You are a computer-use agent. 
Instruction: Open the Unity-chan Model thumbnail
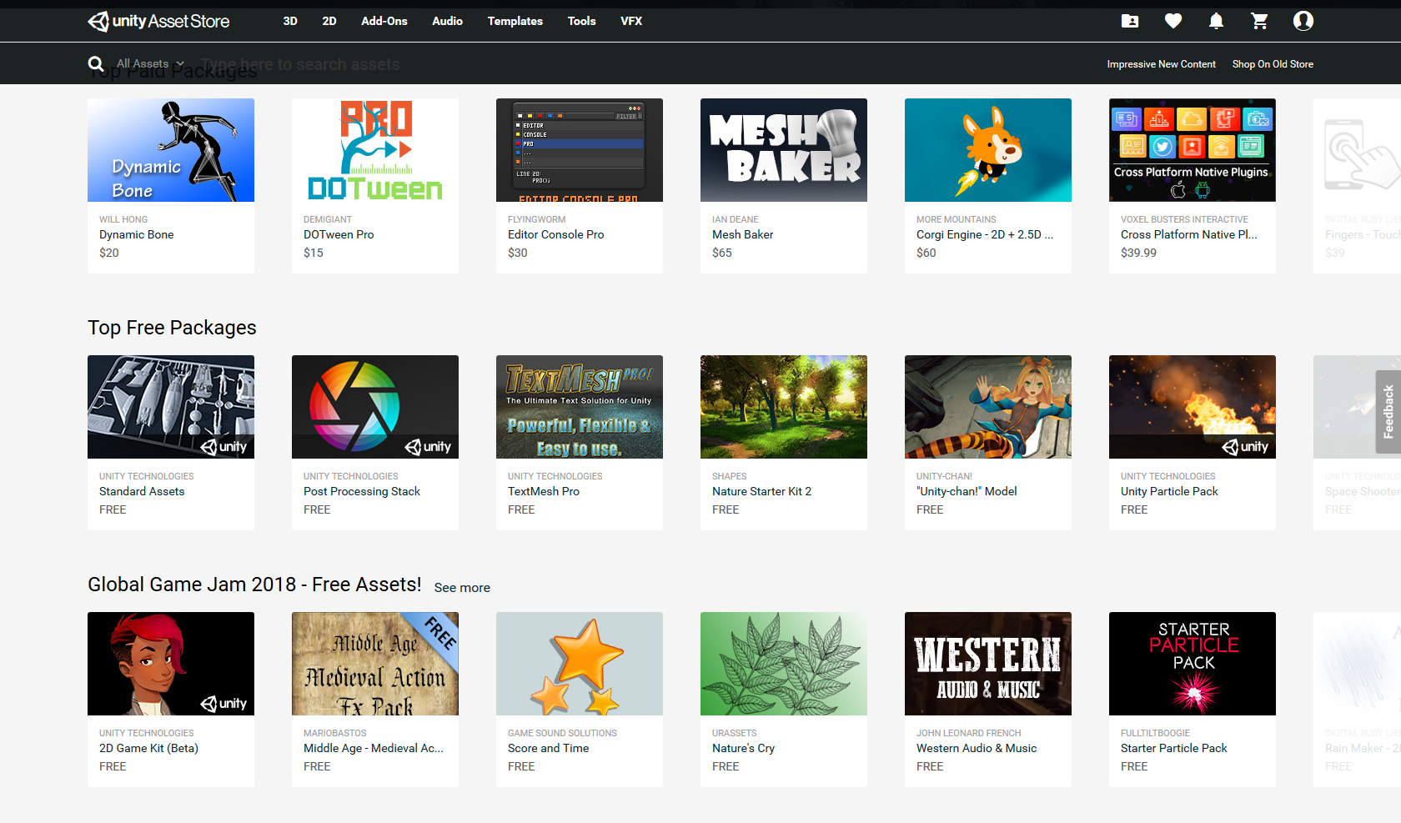coord(988,407)
